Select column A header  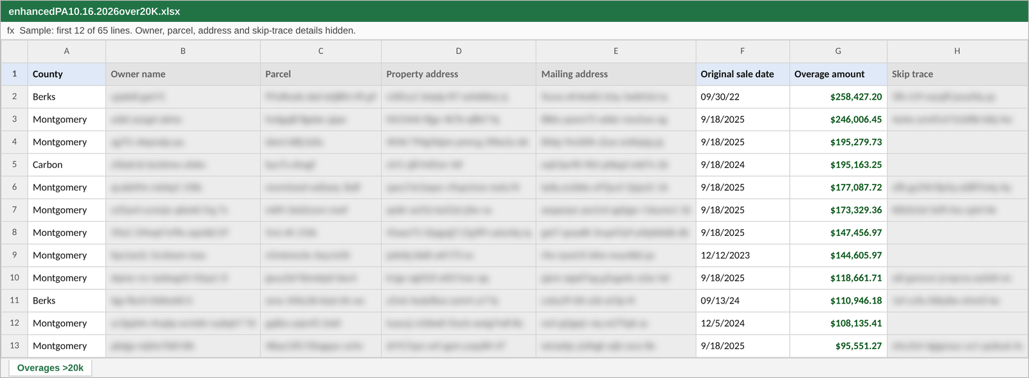tap(66, 51)
